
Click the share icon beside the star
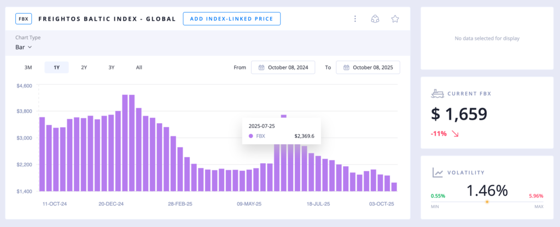point(375,19)
